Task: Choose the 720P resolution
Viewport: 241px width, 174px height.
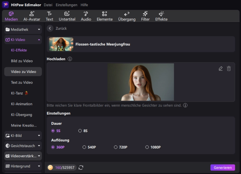Action: pyautogui.click(x=116, y=147)
